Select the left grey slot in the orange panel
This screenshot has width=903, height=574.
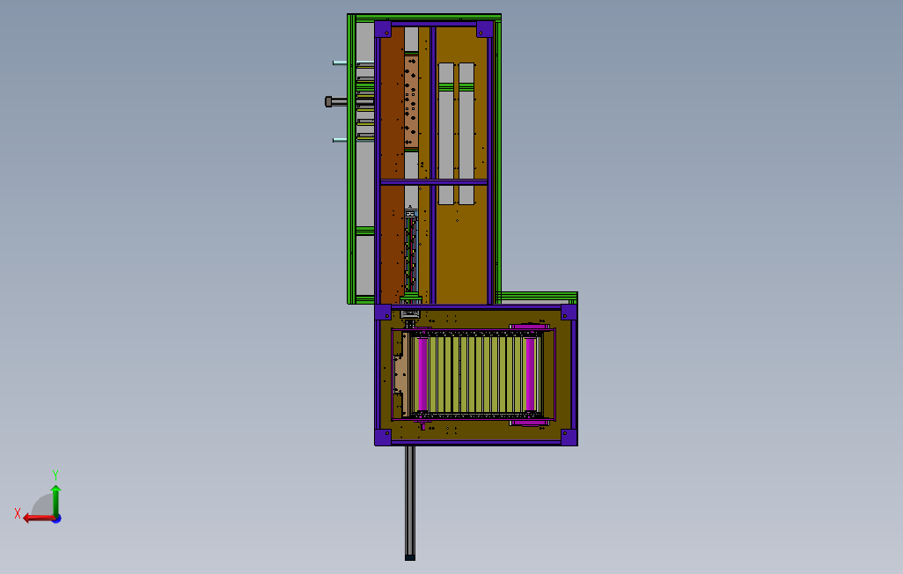pos(446,134)
